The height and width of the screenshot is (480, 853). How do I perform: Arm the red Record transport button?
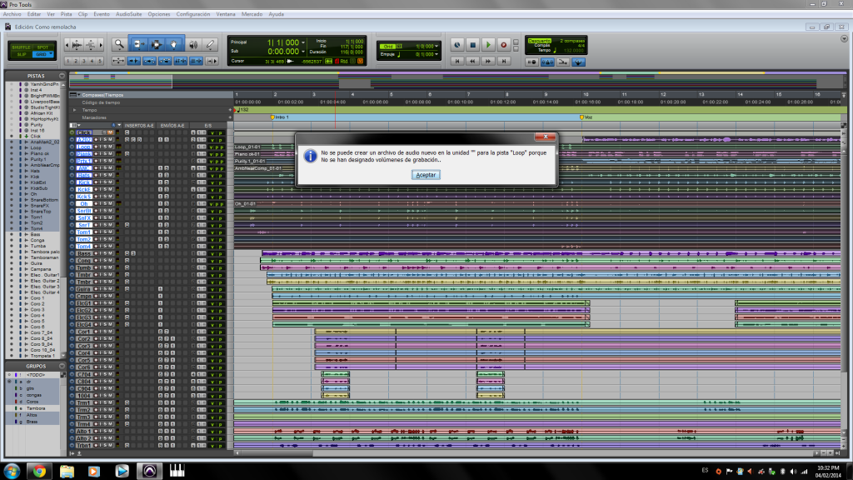503,44
